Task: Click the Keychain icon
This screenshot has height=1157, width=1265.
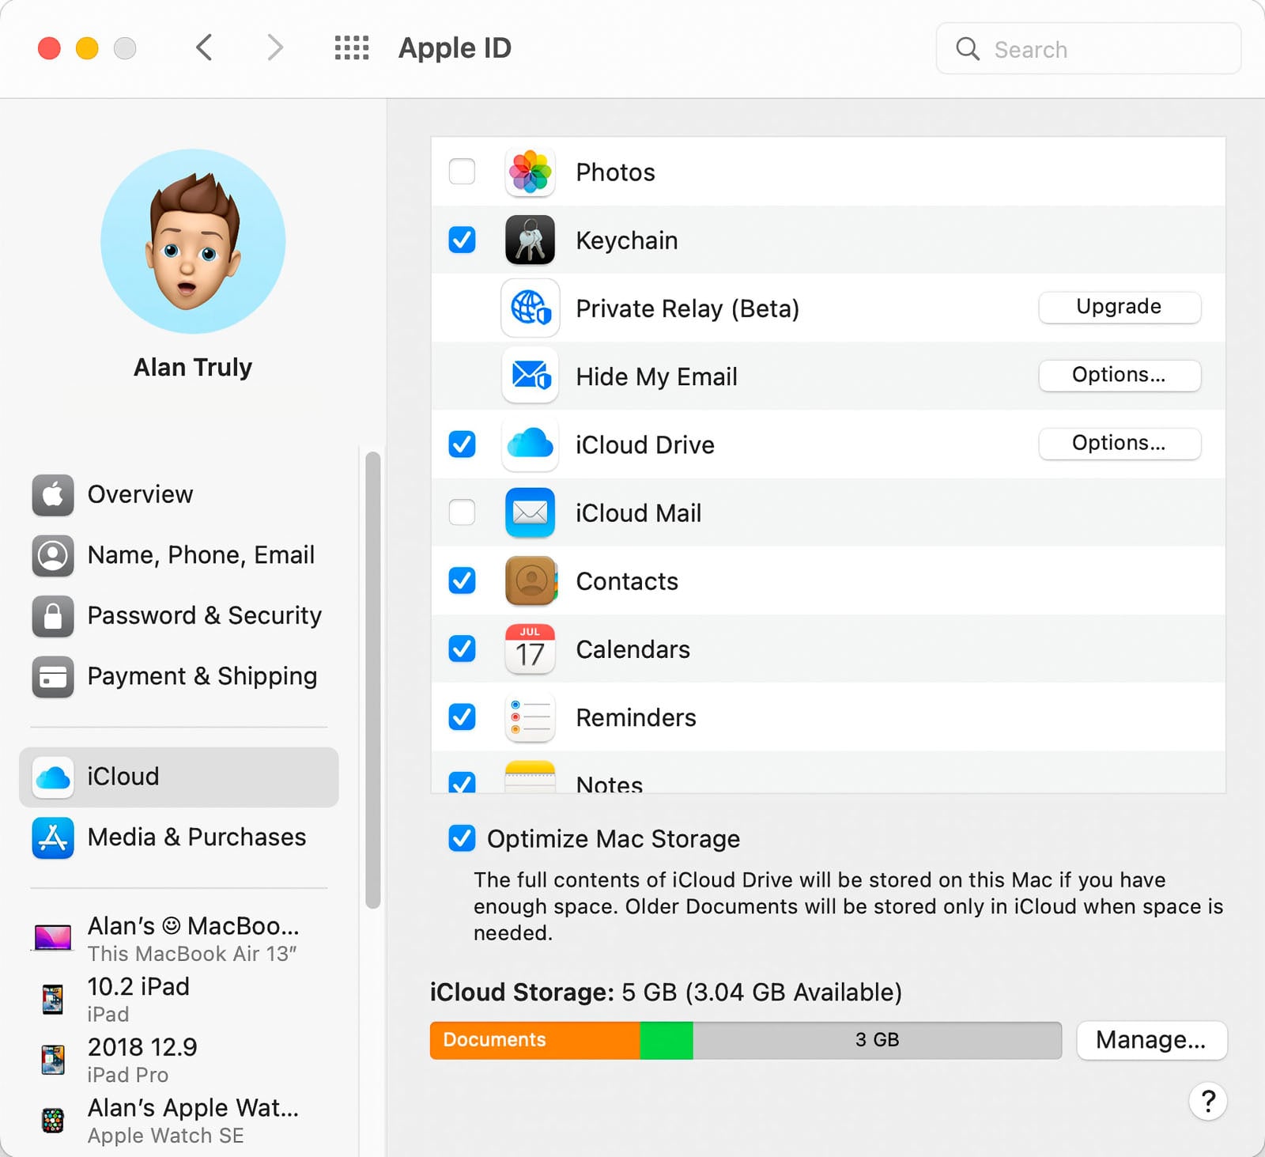Action: tap(530, 240)
